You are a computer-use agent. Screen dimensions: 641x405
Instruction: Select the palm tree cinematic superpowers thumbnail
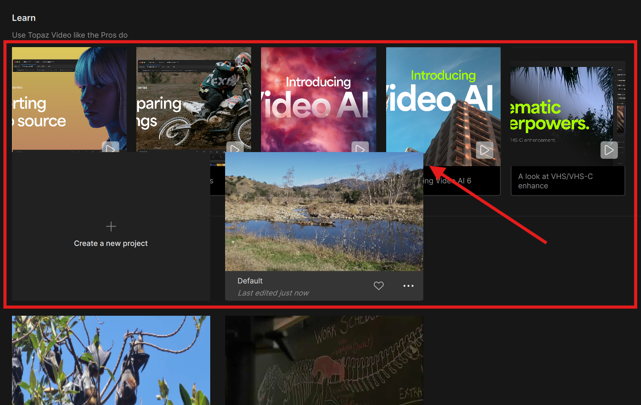[562, 107]
